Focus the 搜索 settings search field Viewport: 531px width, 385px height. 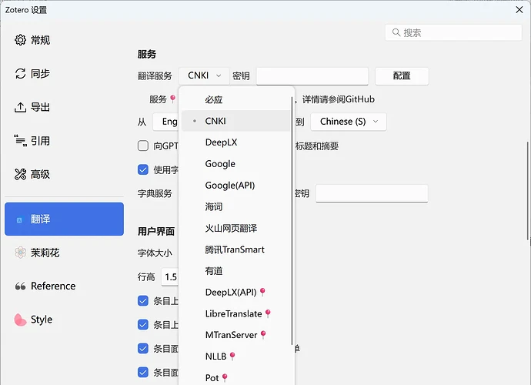[x=453, y=32]
